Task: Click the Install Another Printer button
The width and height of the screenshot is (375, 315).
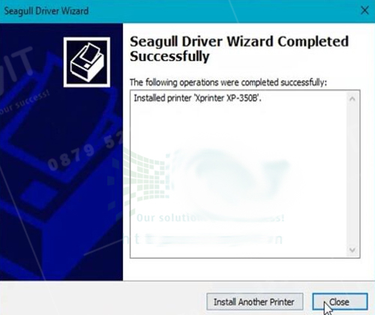Action: (x=255, y=301)
